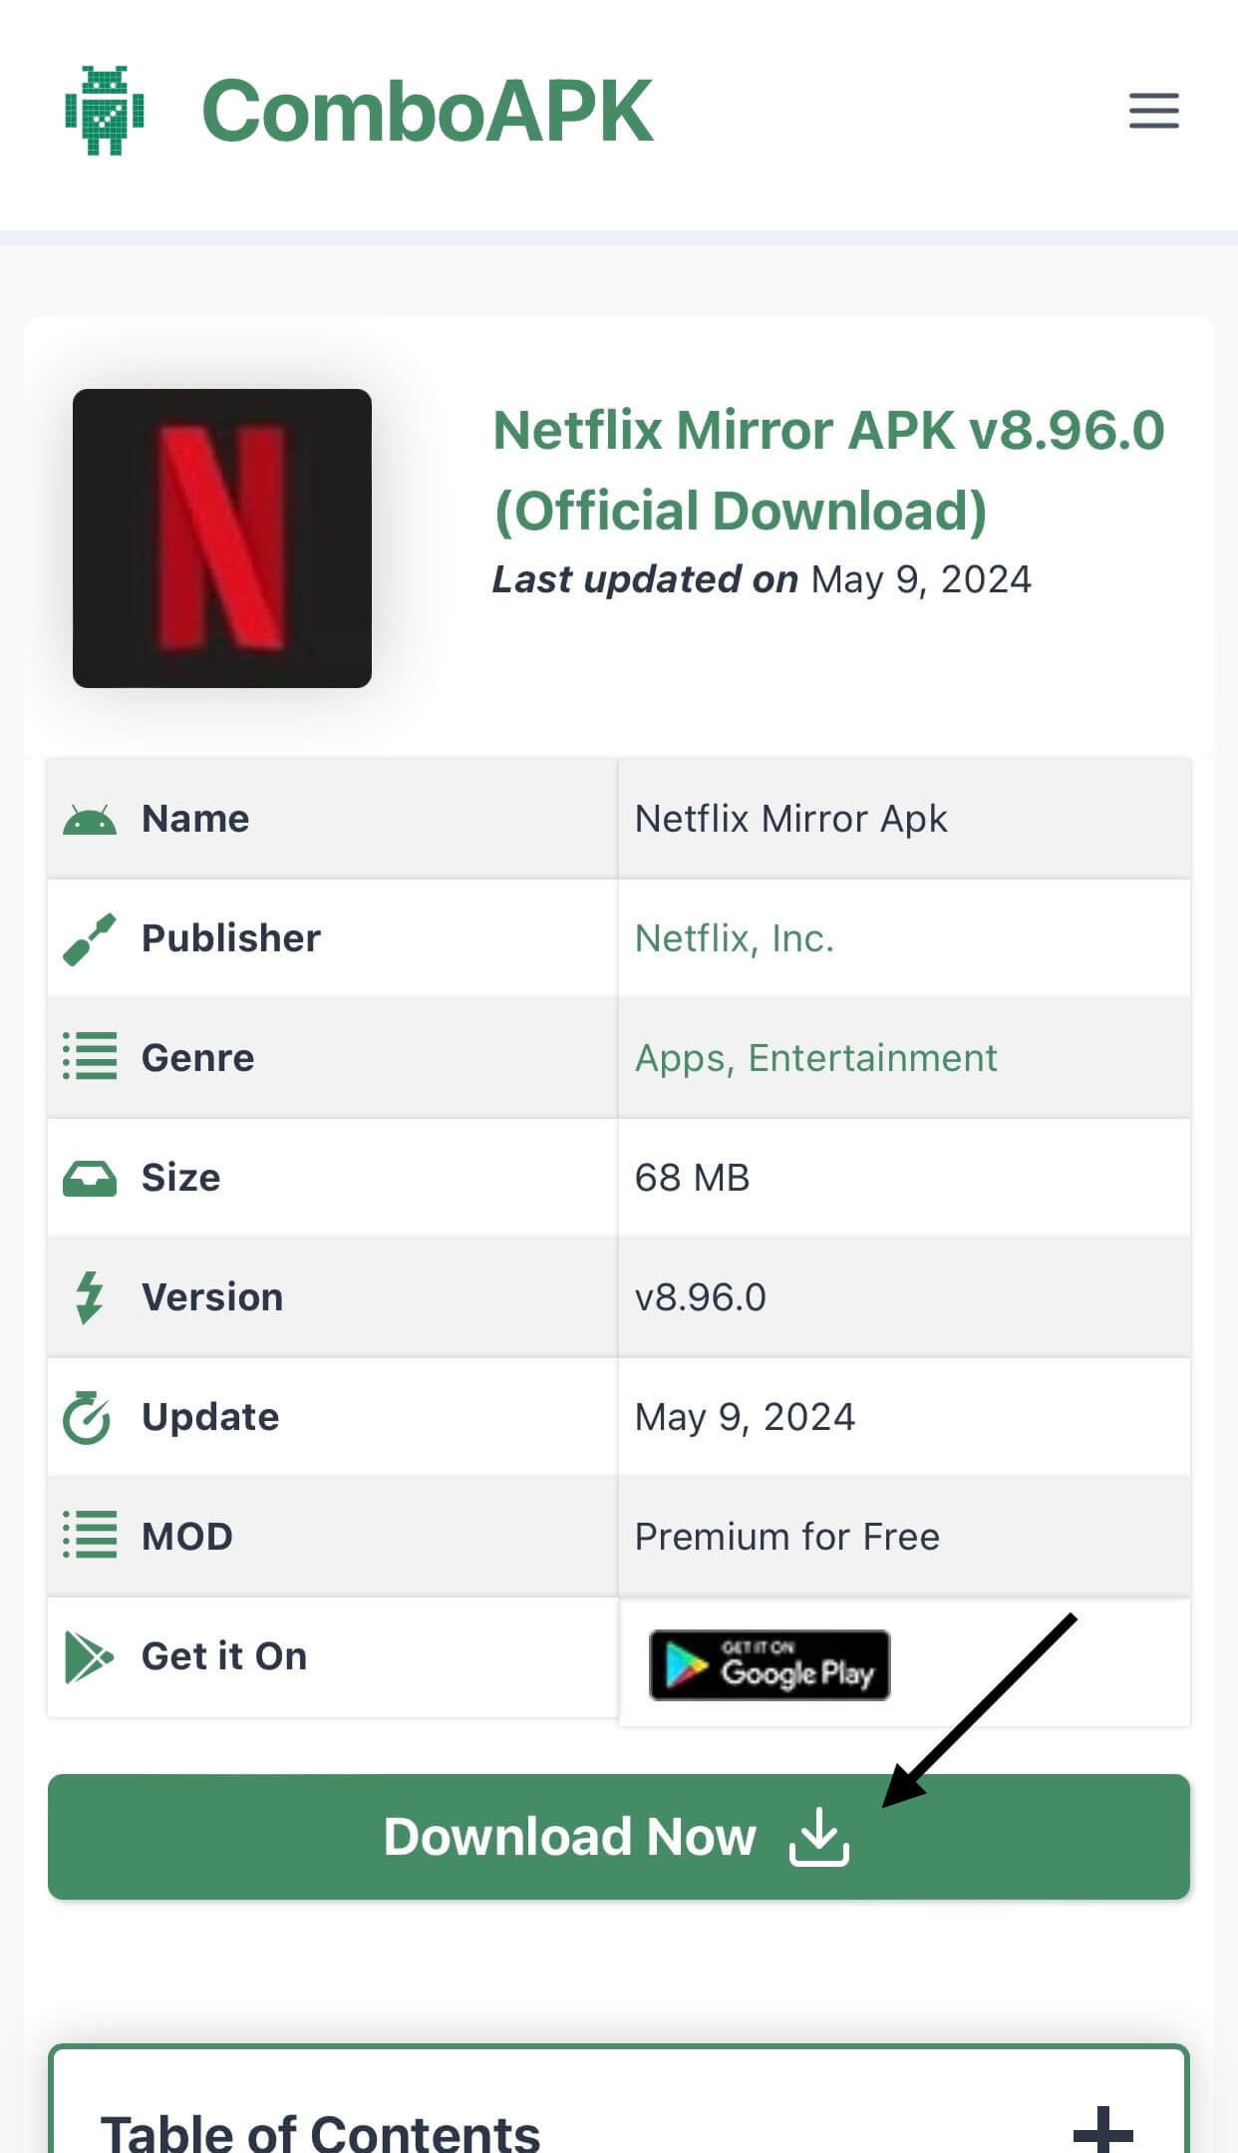Click the lightning bolt icon beside Version
Viewport: 1238px width, 2153px height.
point(90,1297)
